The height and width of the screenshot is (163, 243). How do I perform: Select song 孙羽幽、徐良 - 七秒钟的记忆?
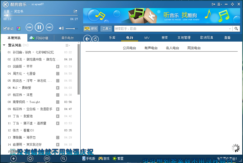coord(40,52)
